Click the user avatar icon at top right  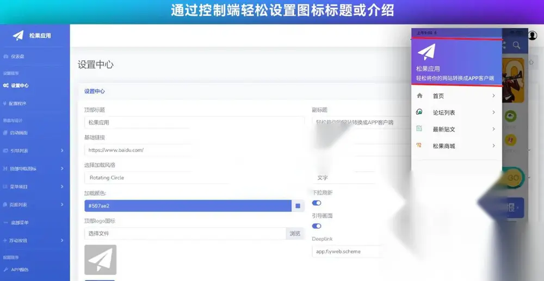(532, 35)
